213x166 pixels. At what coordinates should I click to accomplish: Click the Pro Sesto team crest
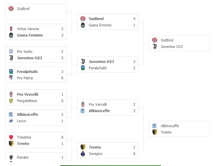coord(11,52)
